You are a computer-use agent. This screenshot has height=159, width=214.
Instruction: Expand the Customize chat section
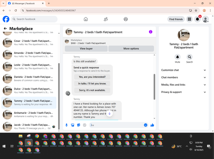(x=184, y=70)
